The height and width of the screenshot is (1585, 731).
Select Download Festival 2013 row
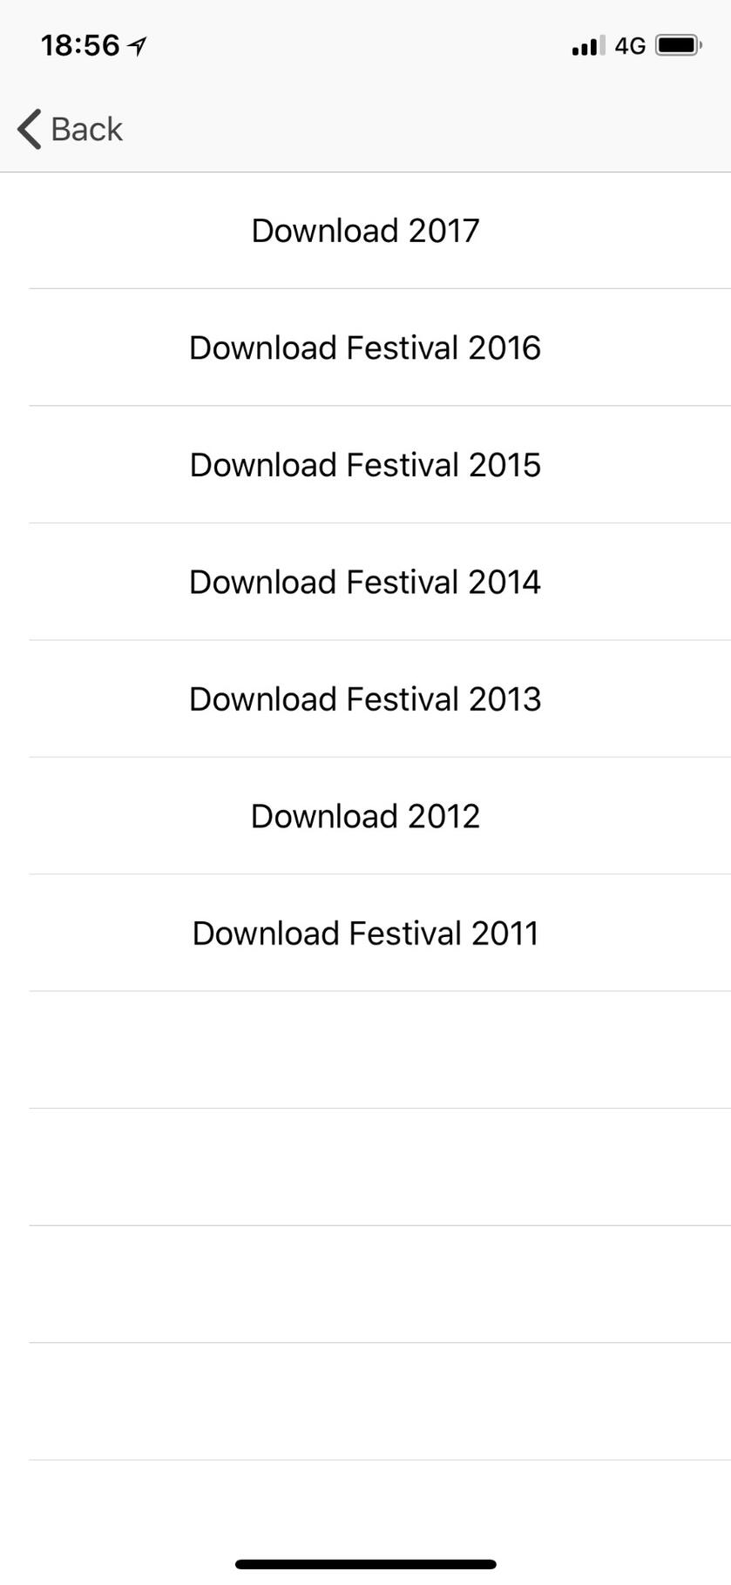365,699
